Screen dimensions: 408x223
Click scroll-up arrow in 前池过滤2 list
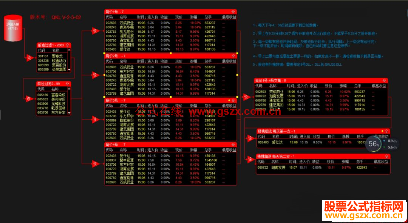[x=69, y=89]
